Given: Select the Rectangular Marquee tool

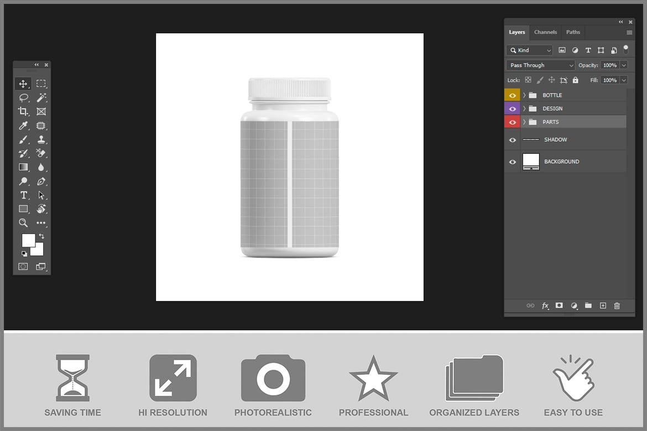Looking at the screenshot, I should (41, 84).
